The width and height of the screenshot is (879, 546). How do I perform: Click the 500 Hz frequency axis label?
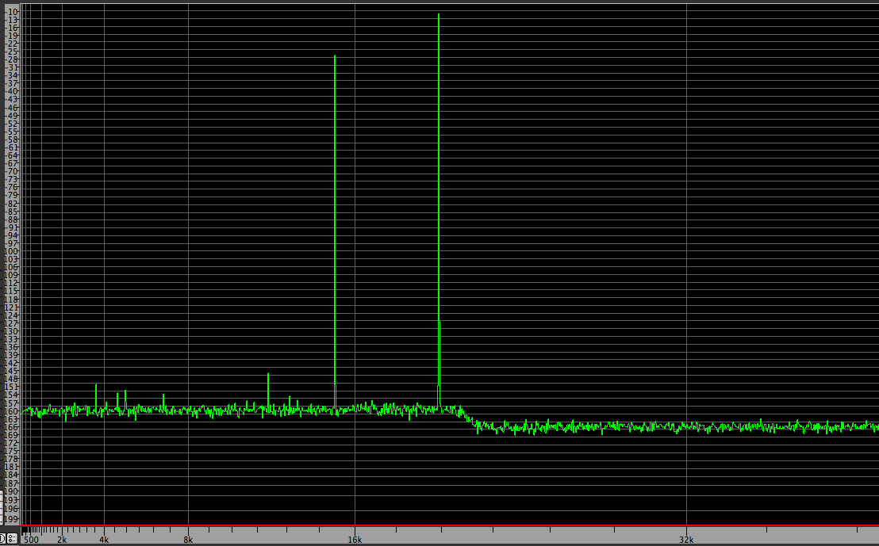click(x=32, y=540)
